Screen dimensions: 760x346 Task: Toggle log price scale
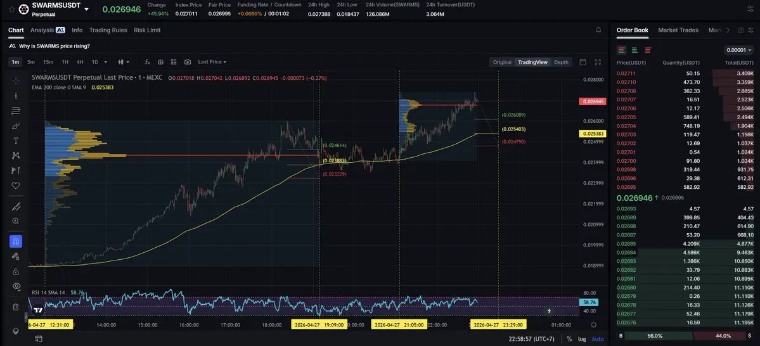tap(582, 339)
